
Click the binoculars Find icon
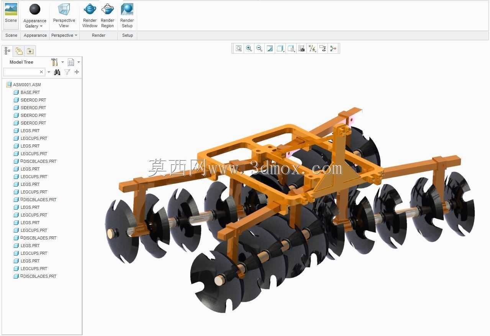[57, 72]
